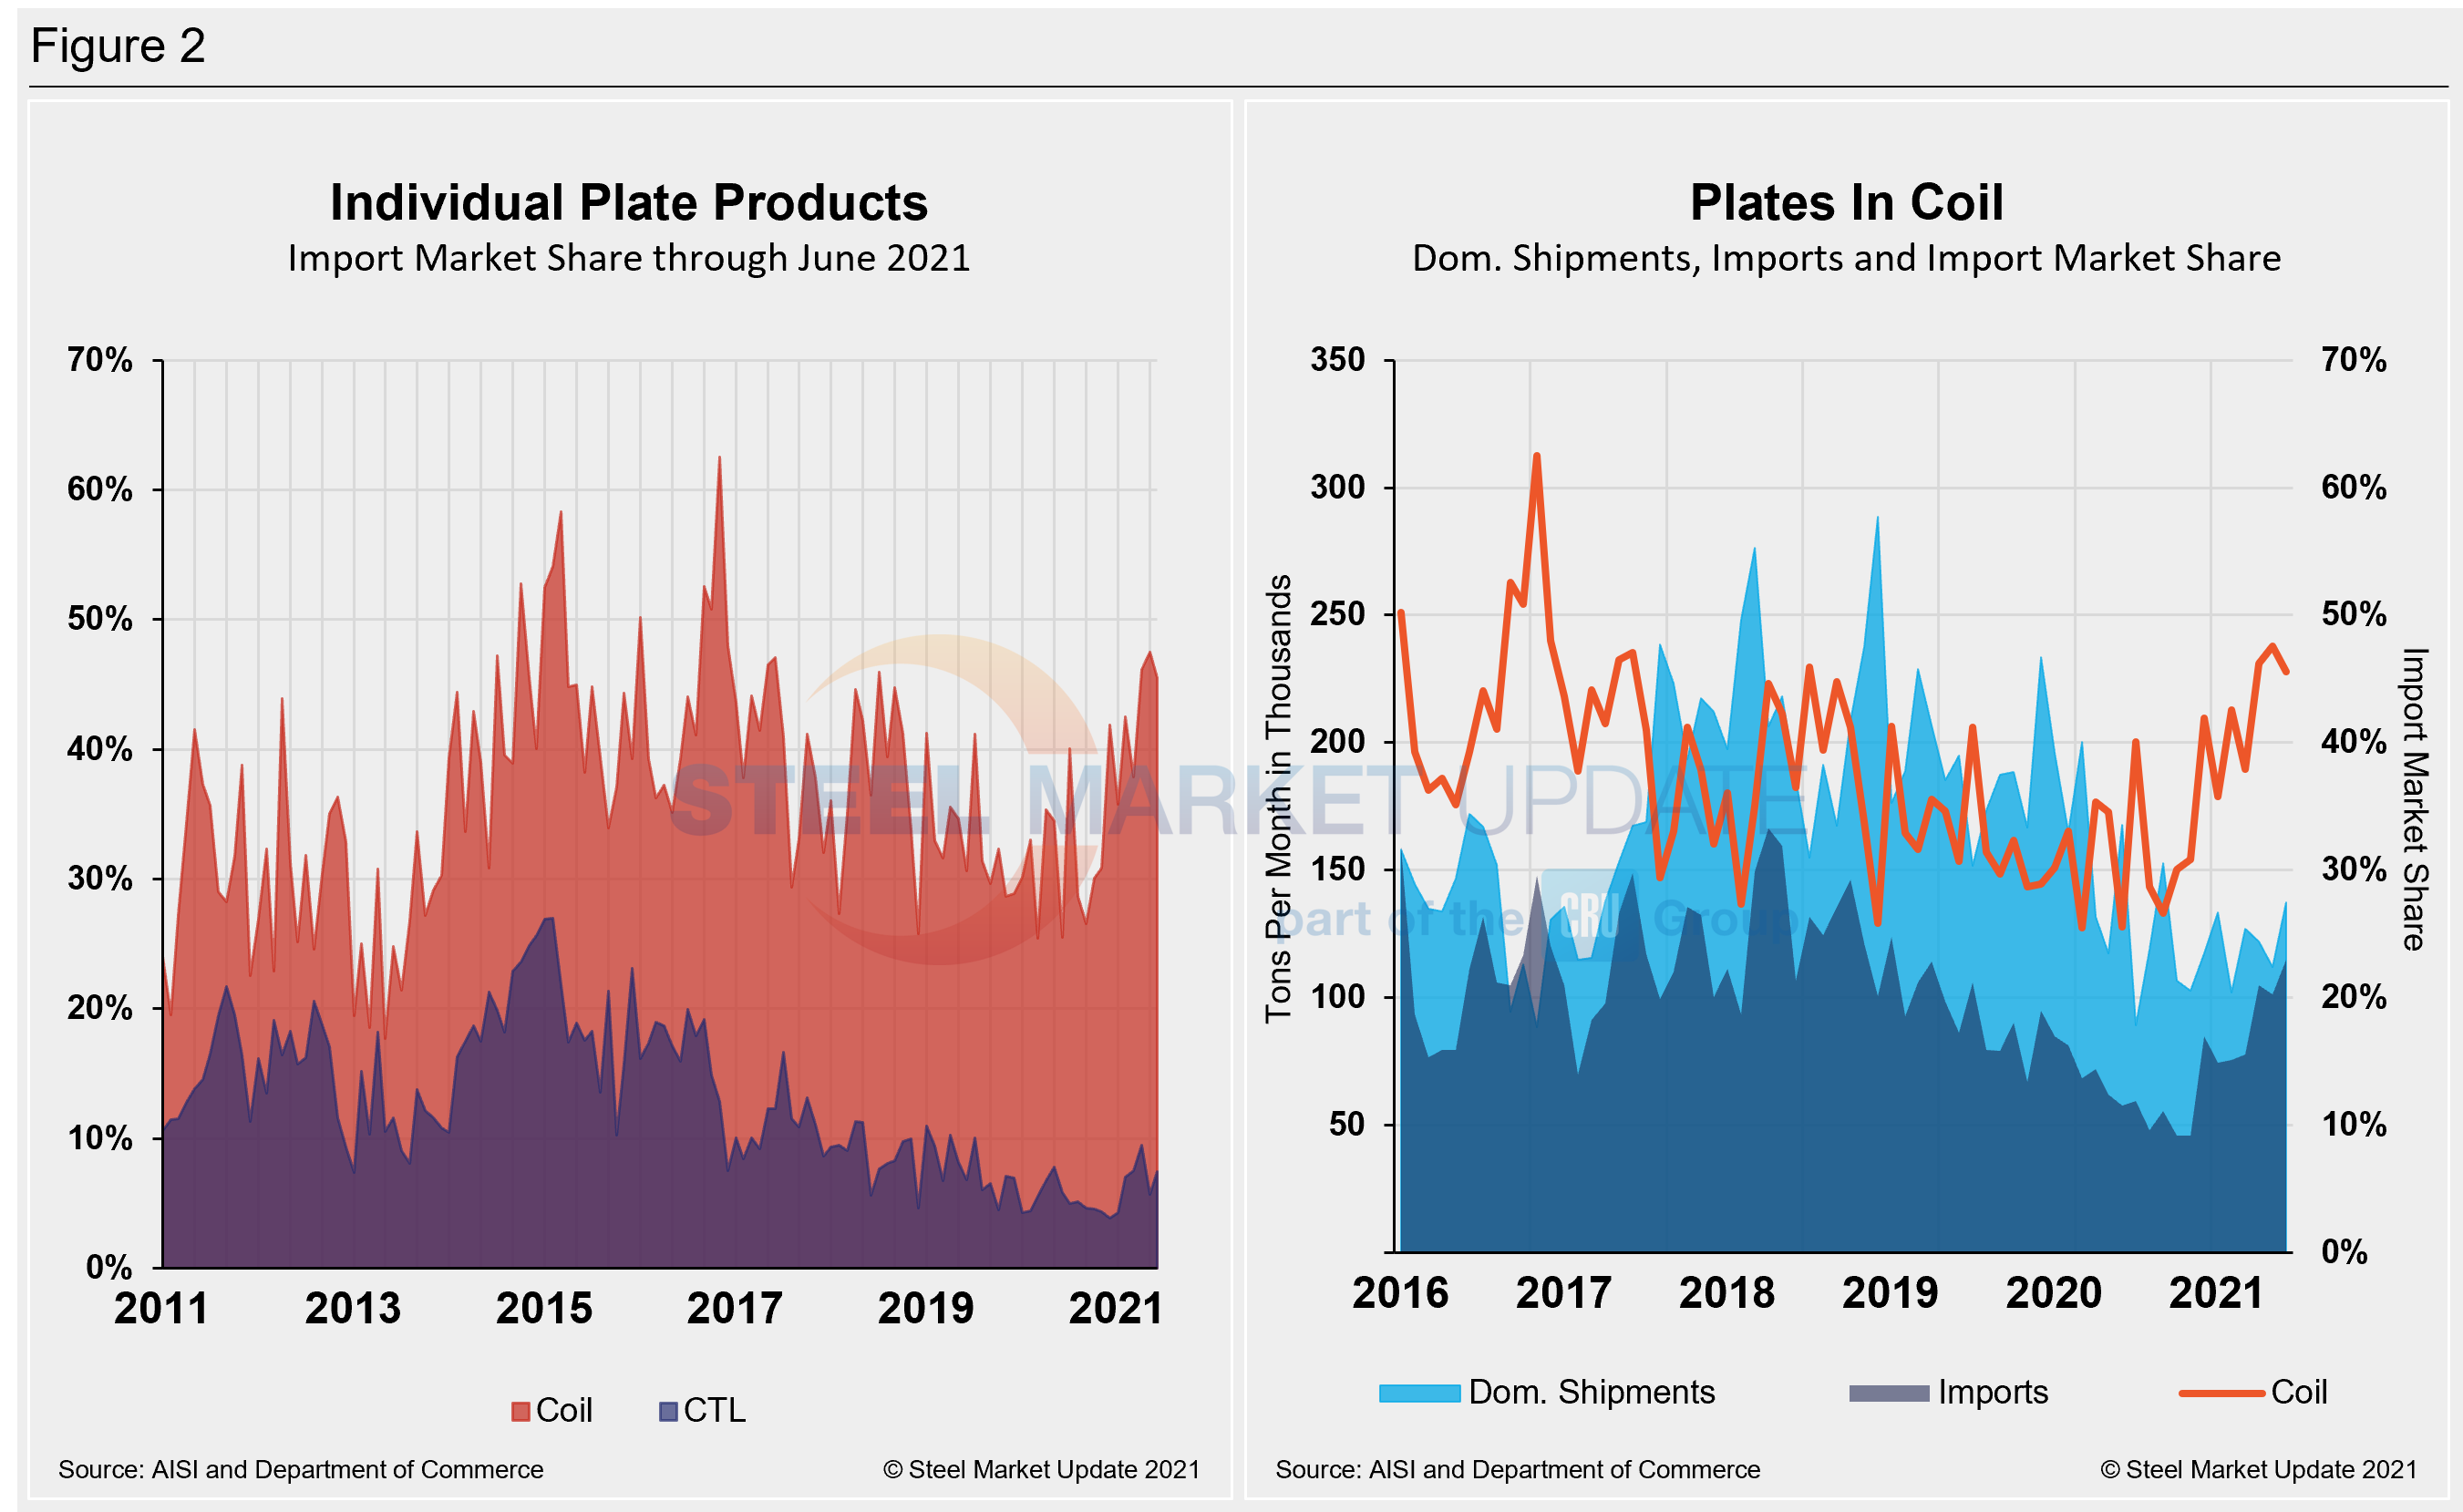This screenshot has height=1512, width=2463.
Task: Click the Individual Plate Products chart title
Action: pyautogui.click(x=629, y=203)
